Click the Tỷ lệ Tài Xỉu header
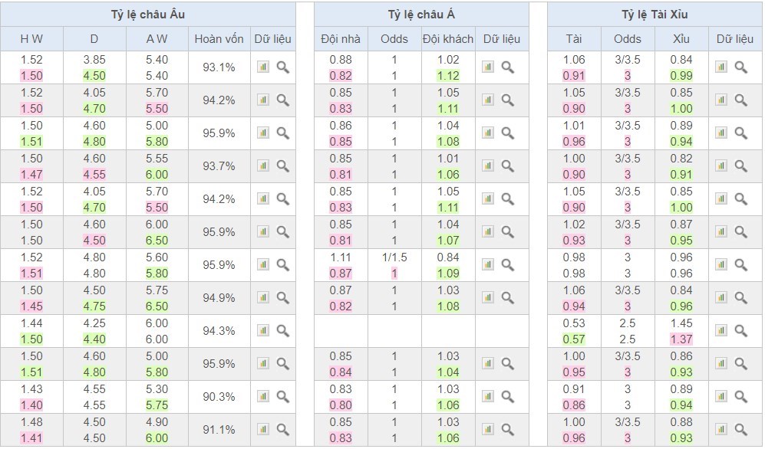The height and width of the screenshot is (449, 765). click(655, 14)
